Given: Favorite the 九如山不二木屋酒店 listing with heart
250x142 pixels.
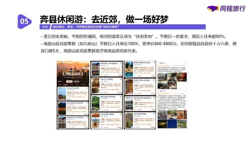Looking at the screenshot, I should [x=121, y=79].
